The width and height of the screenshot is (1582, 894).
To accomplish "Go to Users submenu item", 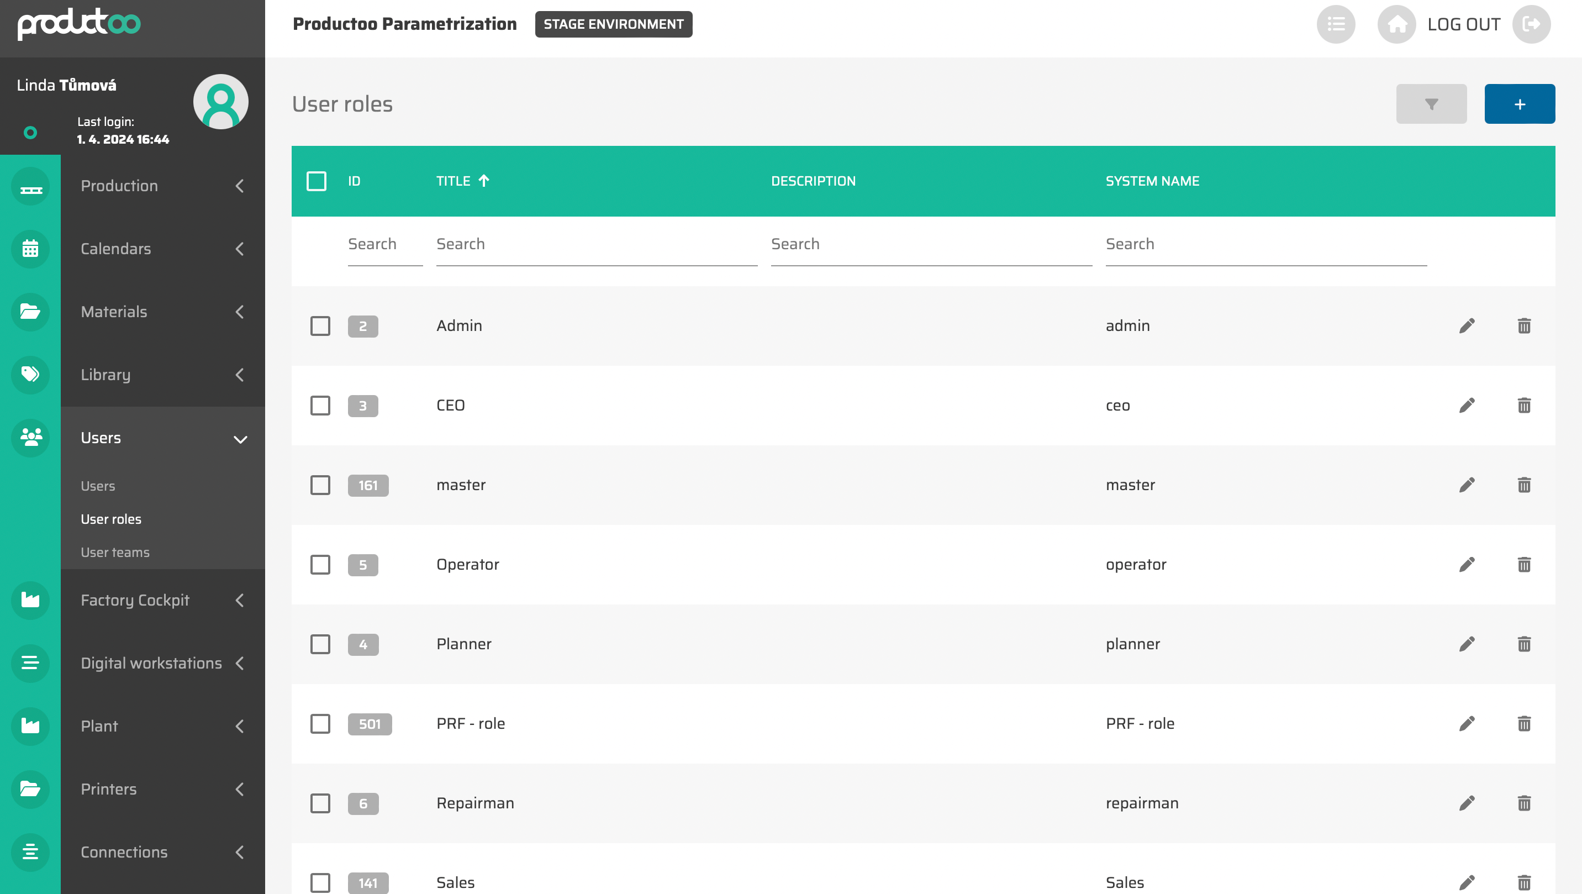I will 98,486.
